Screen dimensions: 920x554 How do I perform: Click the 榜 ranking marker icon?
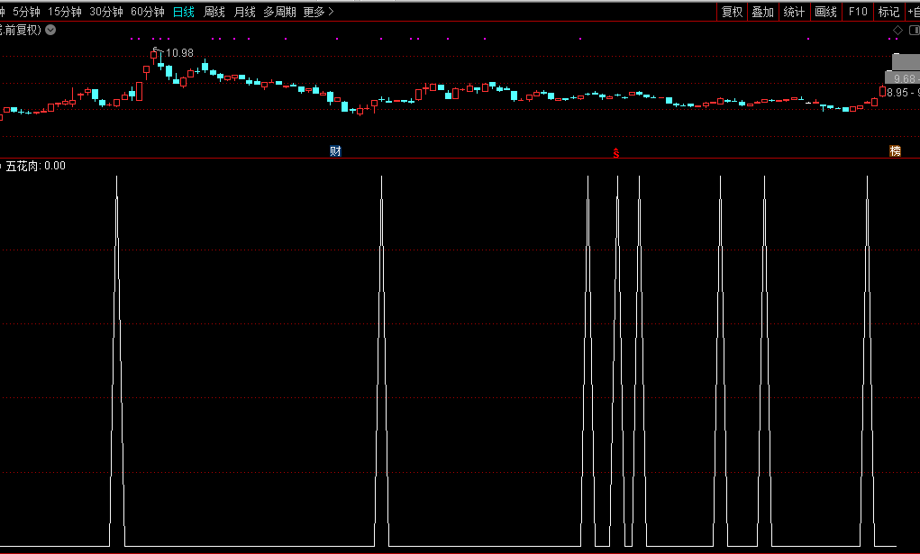coord(895,151)
